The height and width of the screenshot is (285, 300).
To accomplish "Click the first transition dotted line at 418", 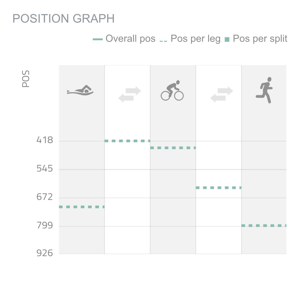I will click(x=127, y=141).
